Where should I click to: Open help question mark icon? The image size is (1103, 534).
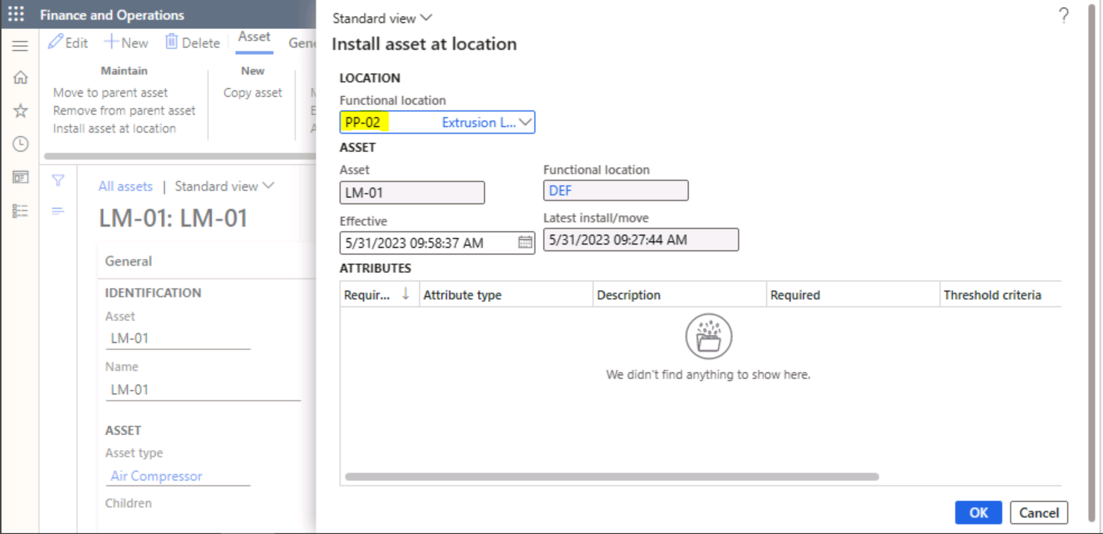[x=1063, y=16]
